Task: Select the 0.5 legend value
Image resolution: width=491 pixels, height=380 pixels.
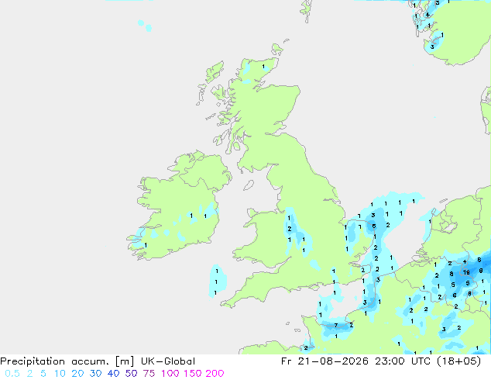Action: click(x=12, y=374)
